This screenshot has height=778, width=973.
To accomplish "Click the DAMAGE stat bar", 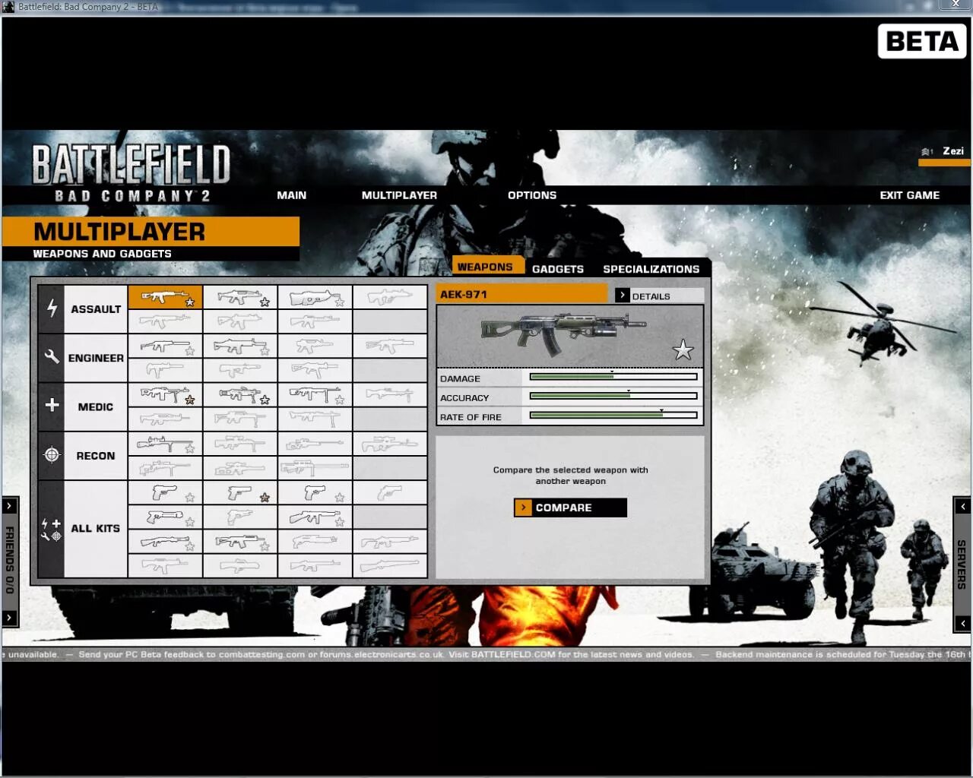I will [613, 377].
